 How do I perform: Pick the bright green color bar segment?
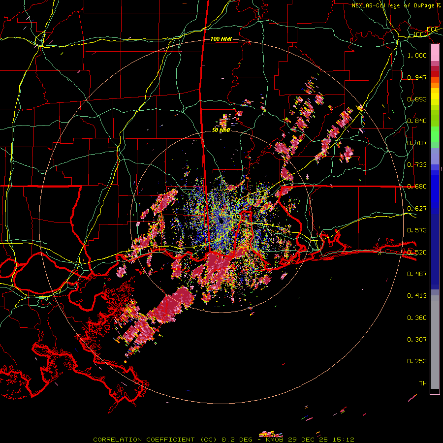(x=435, y=134)
